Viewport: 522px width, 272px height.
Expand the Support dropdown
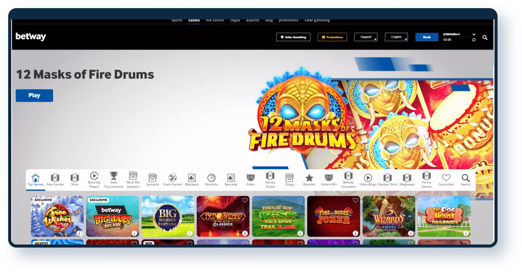pos(366,37)
